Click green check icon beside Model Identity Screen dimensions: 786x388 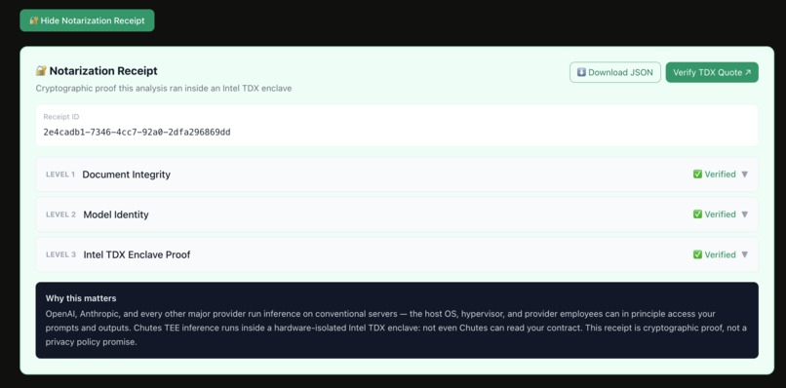(x=697, y=214)
